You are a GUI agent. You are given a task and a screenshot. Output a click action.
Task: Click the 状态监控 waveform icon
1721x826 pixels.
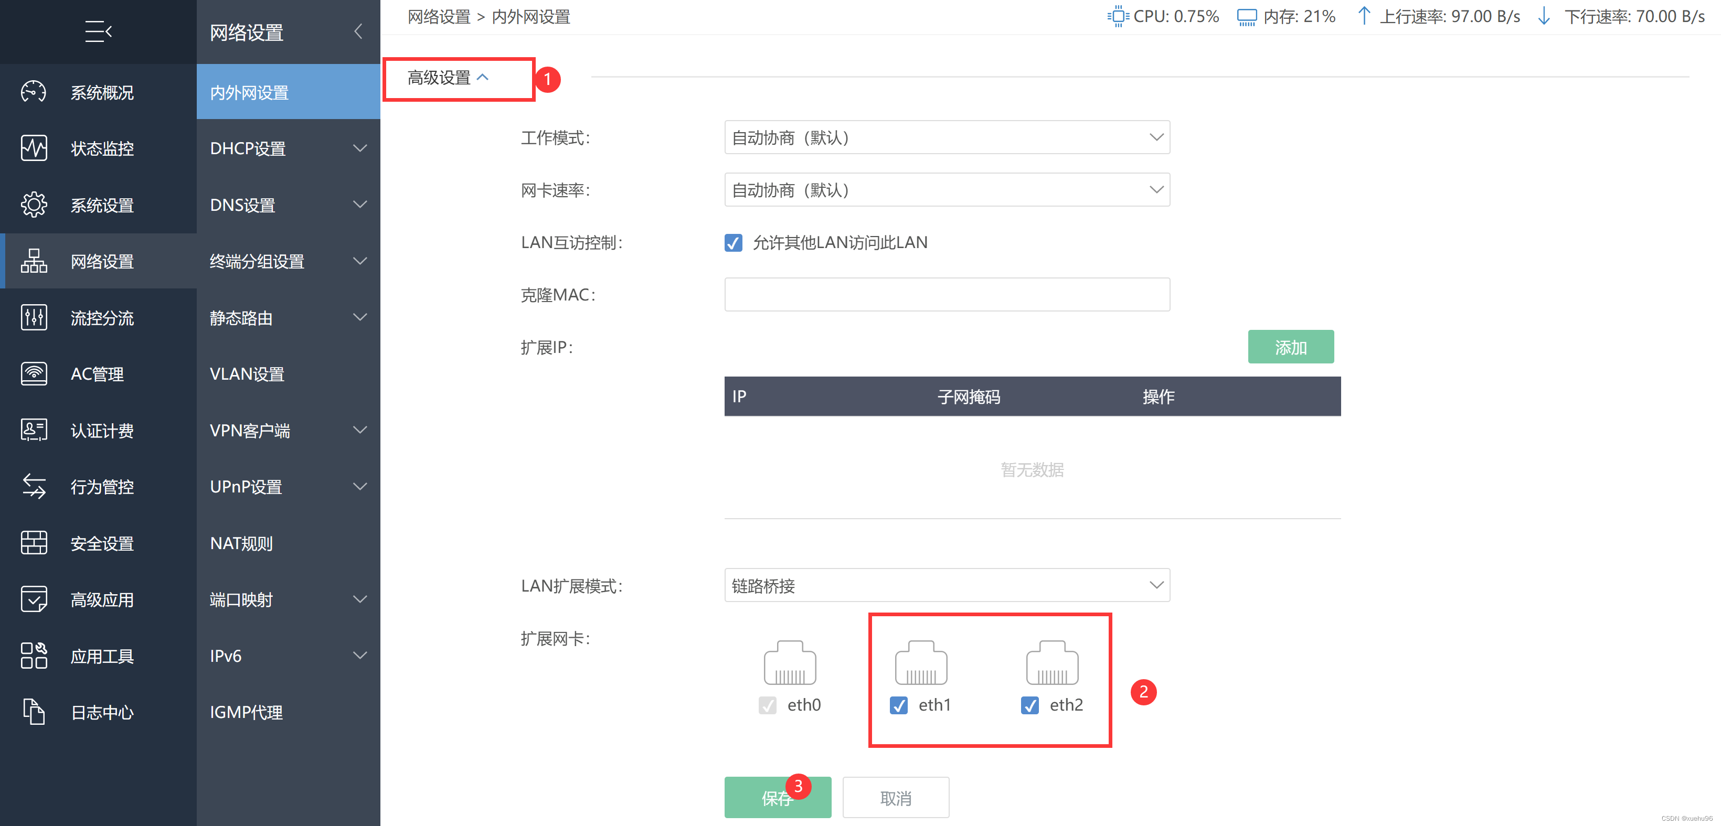click(34, 148)
